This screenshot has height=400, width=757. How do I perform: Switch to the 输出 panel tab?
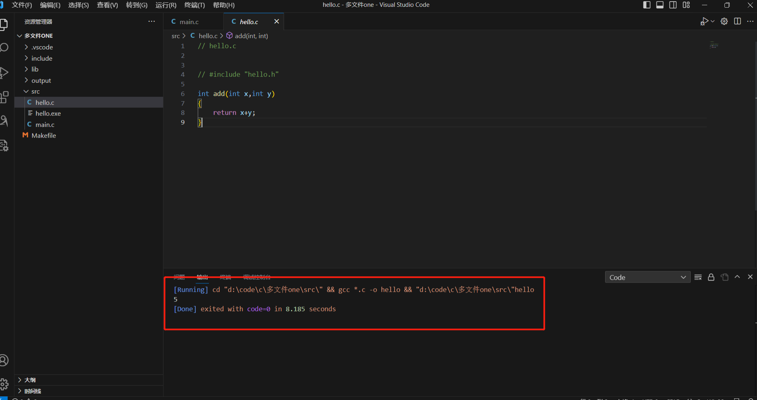point(202,277)
